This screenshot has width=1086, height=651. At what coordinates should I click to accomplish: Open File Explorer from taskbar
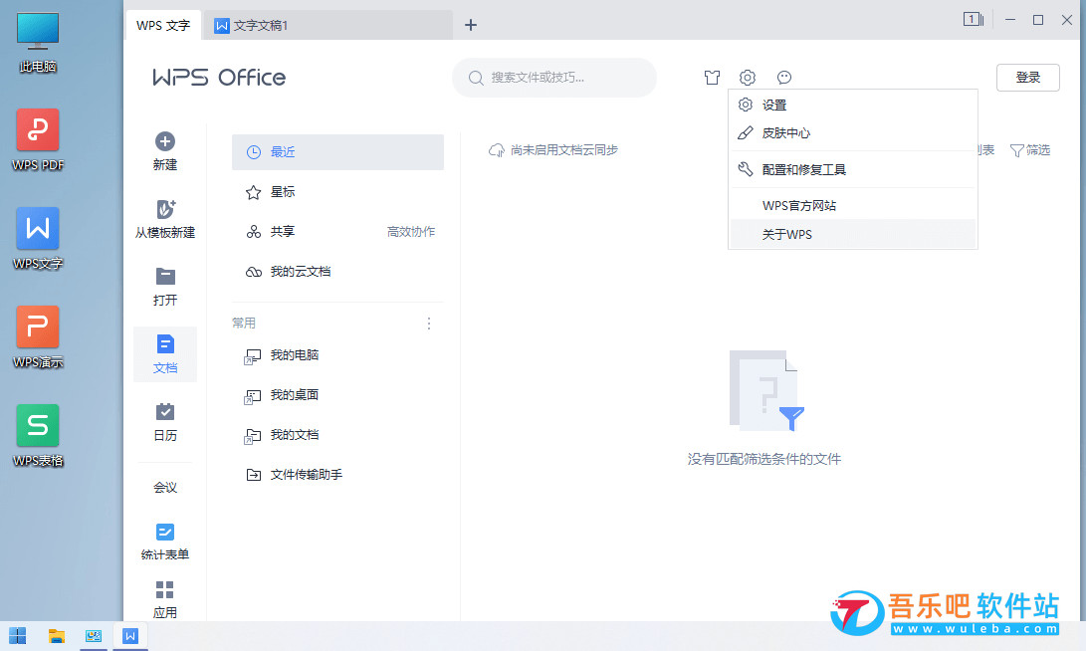pyautogui.click(x=56, y=636)
